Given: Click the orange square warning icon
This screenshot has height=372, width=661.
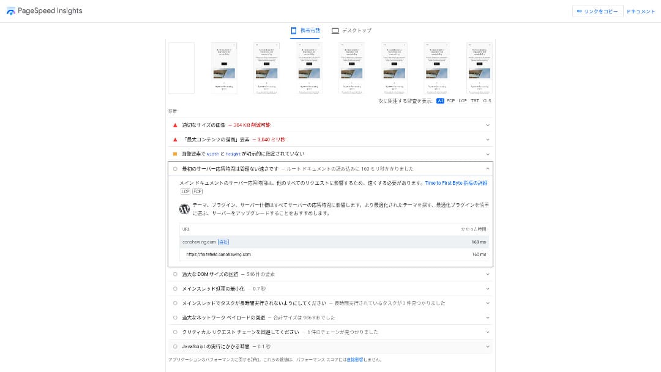Looking at the screenshot, I should (x=175, y=154).
